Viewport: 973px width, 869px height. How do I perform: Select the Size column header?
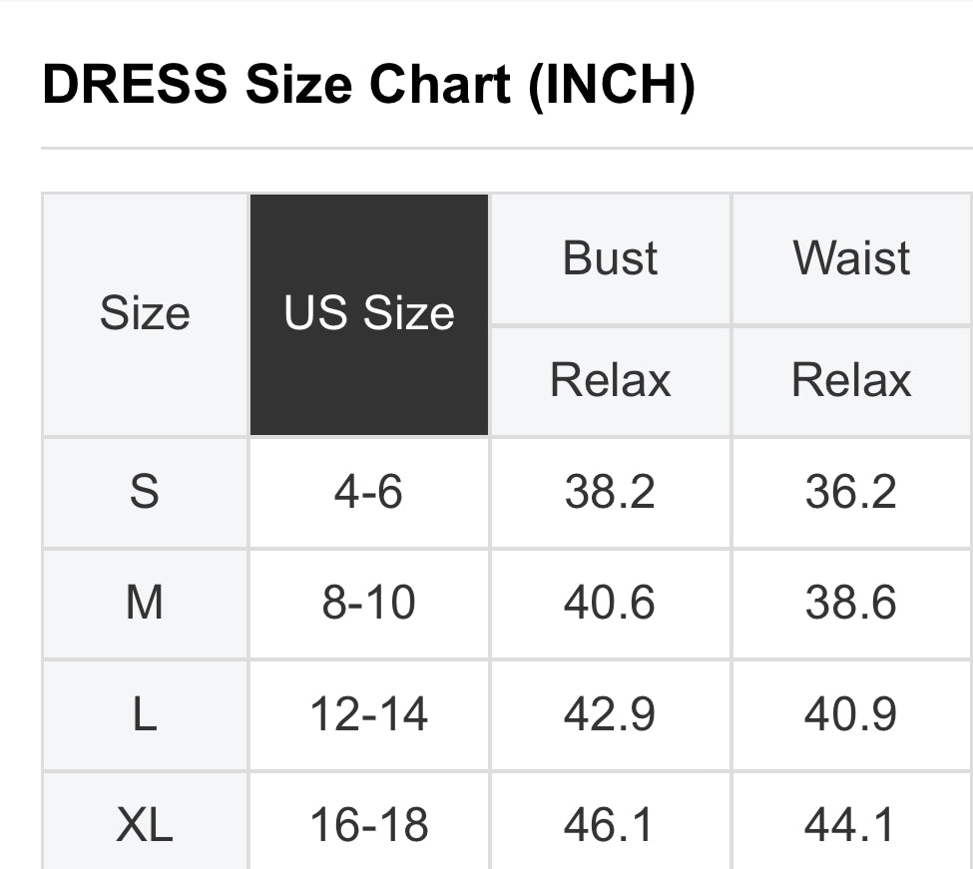(x=145, y=314)
